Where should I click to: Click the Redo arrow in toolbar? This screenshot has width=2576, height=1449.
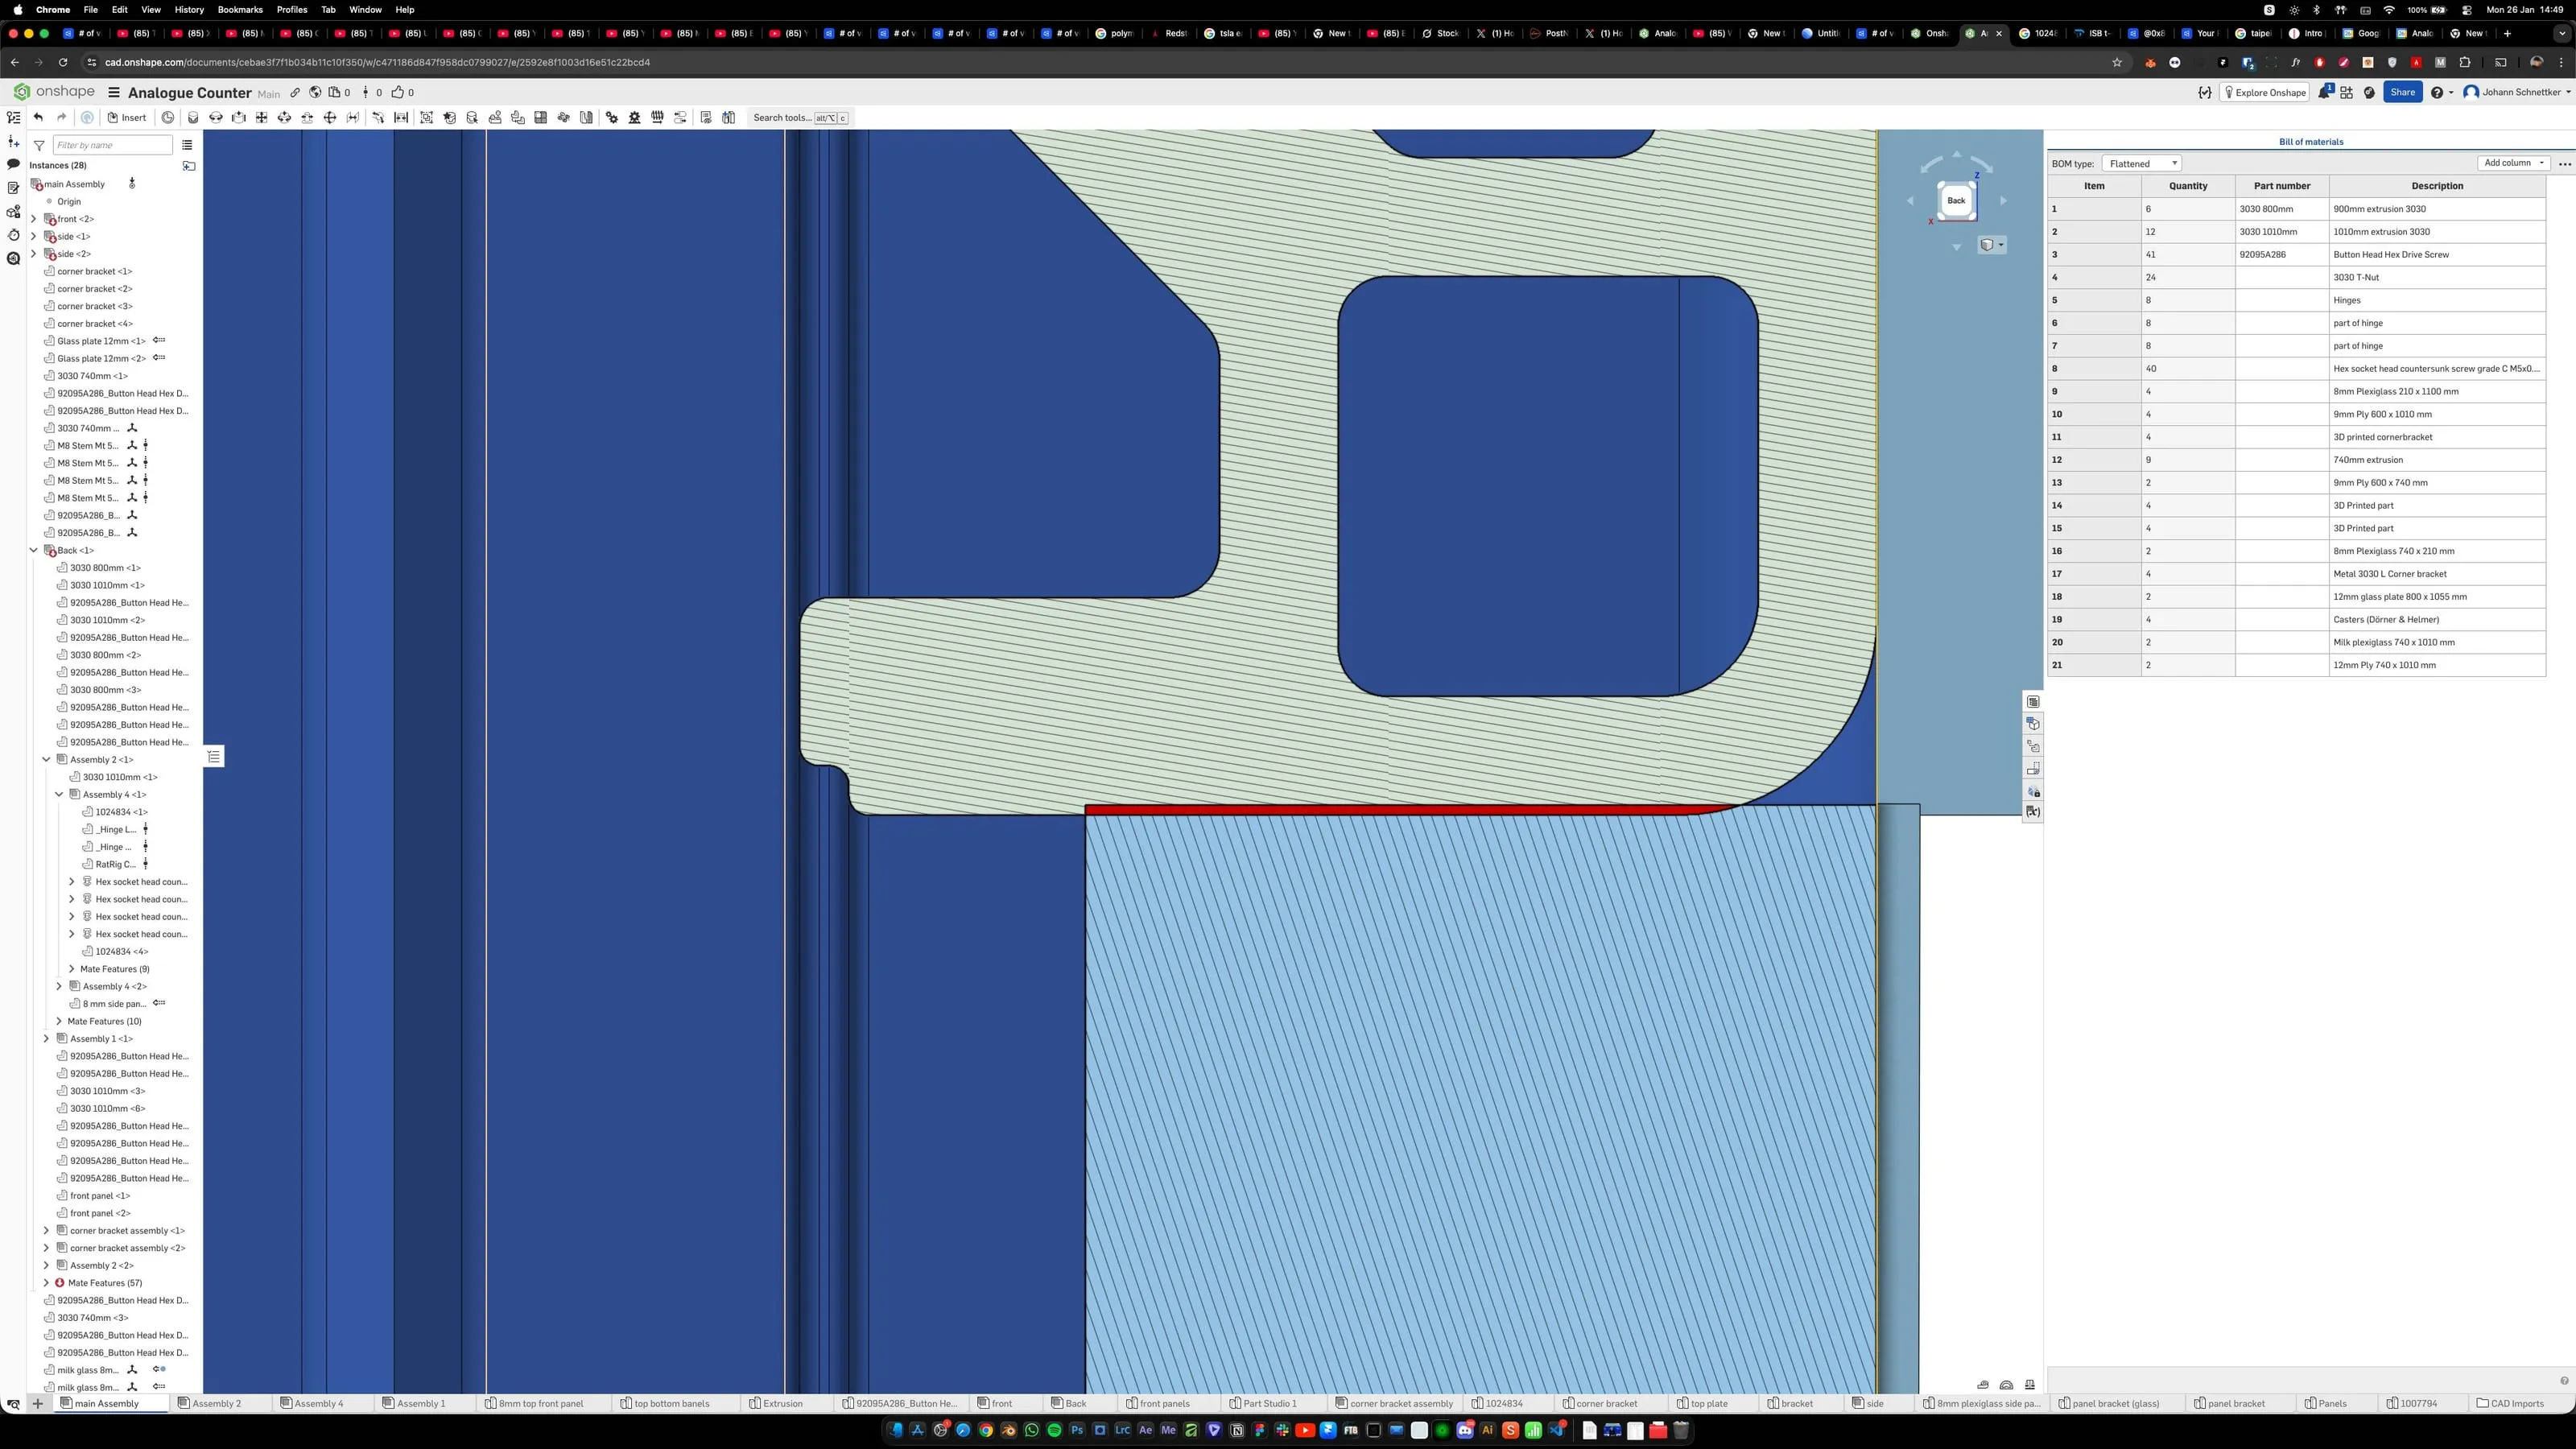point(61,117)
